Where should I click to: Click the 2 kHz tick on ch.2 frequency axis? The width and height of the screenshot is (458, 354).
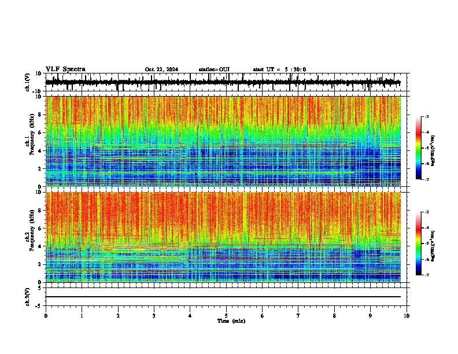40,264
